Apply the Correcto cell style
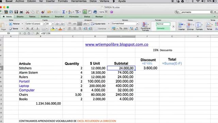The width and height of the screenshot is (218, 123). tap(163, 28)
